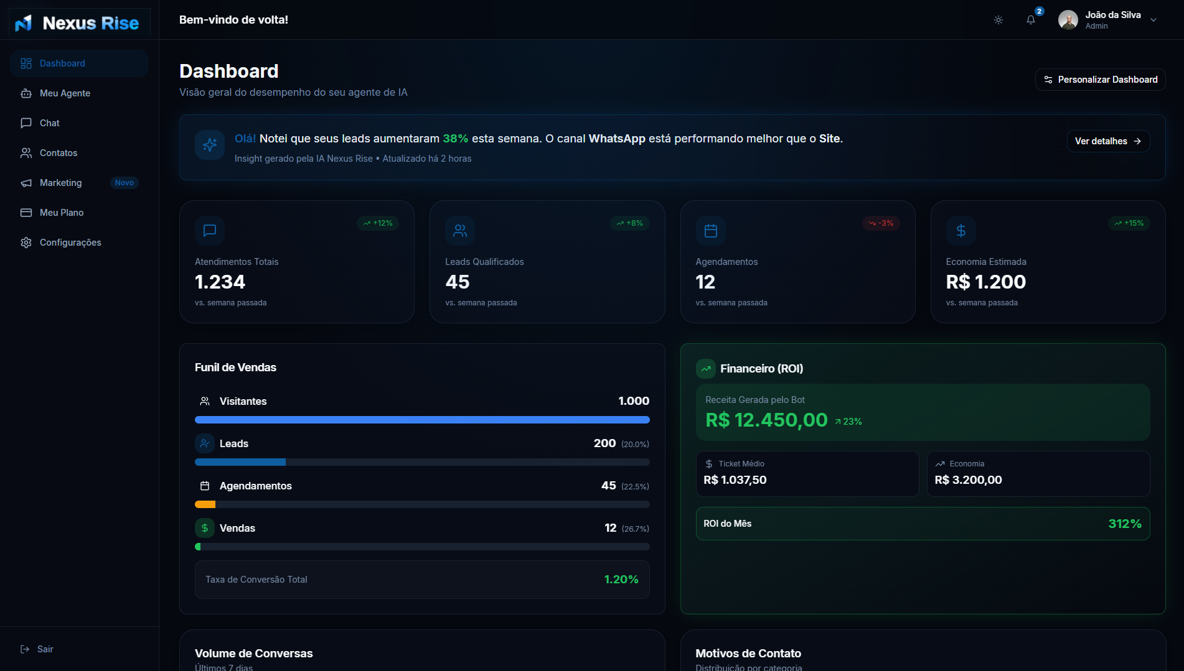Open Meu Agente in the sidebar
Screen dimensions: 1184x671
coord(65,93)
